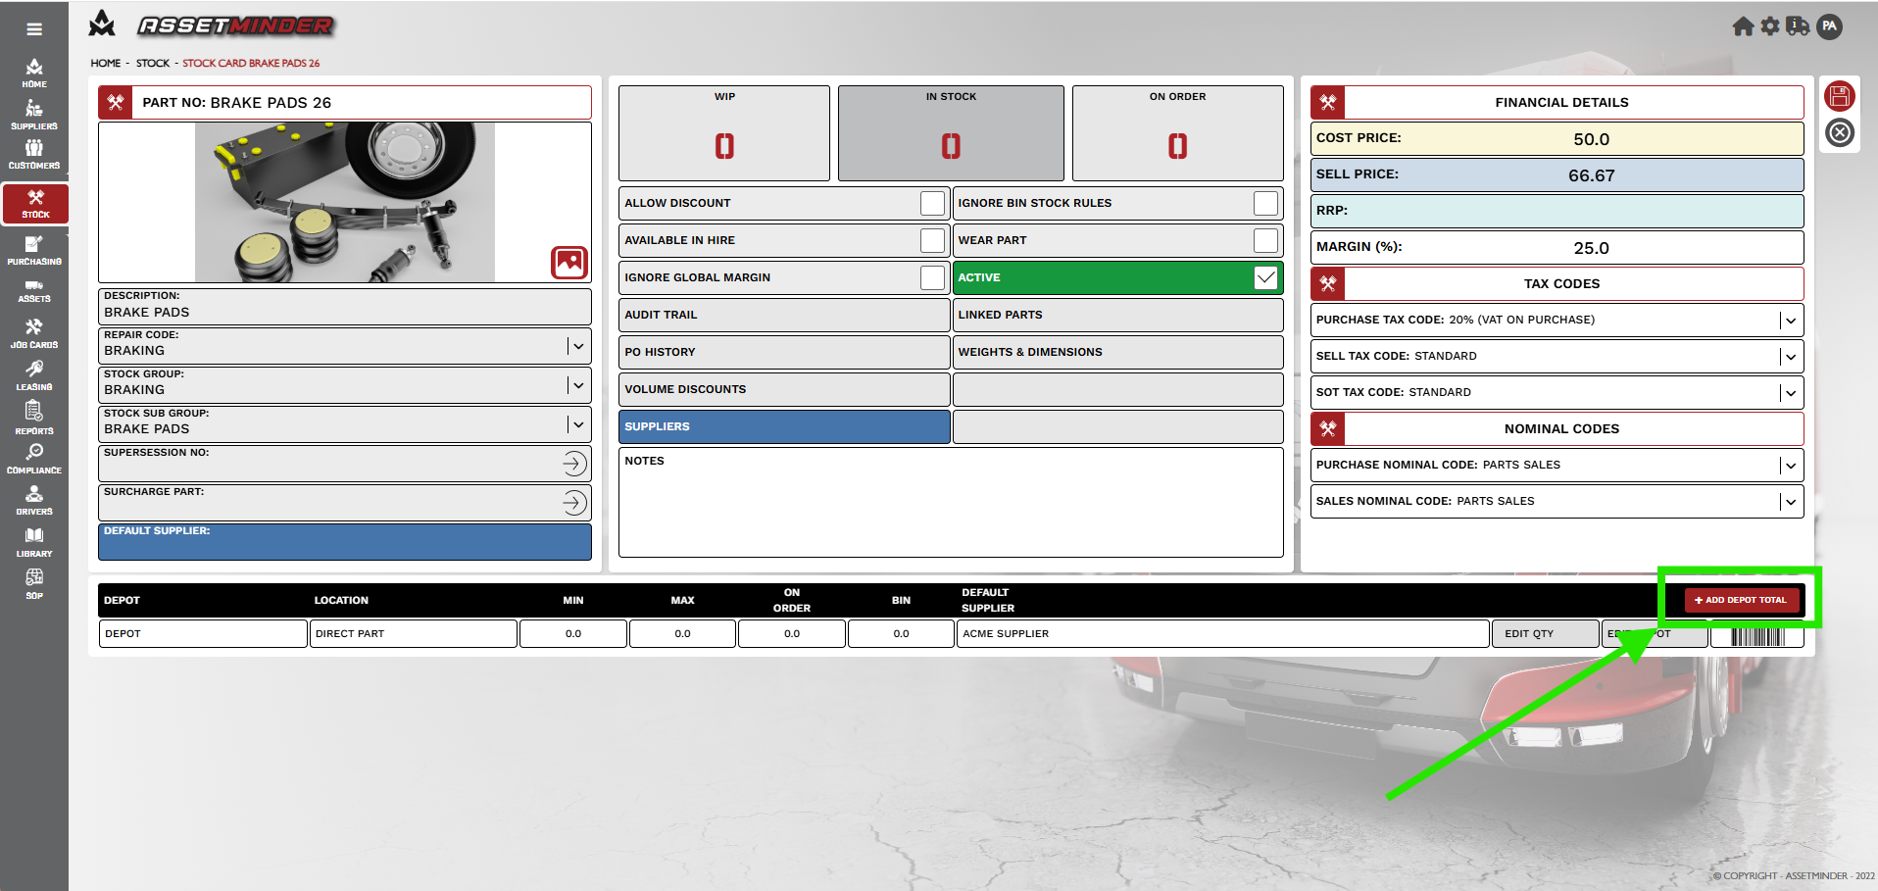Click the part image upload icon
Screen dimensions: 1878x891
coord(569,262)
